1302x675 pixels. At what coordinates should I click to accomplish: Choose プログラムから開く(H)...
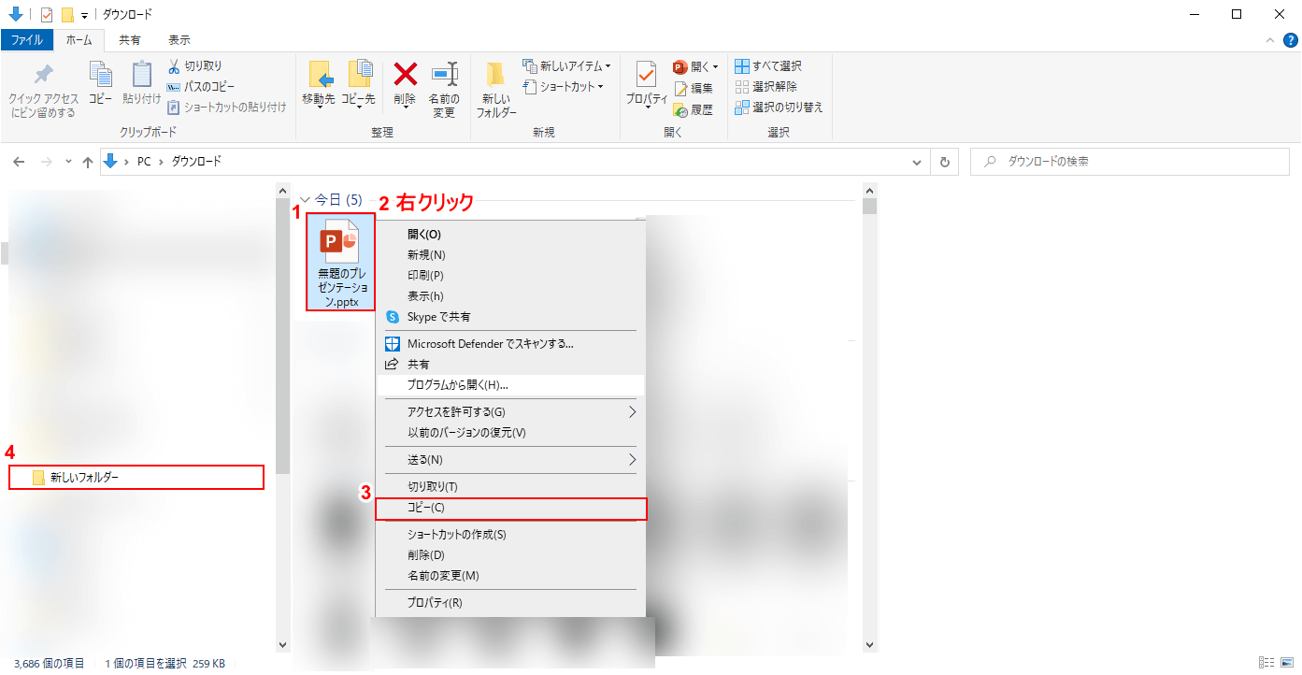[510, 385]
